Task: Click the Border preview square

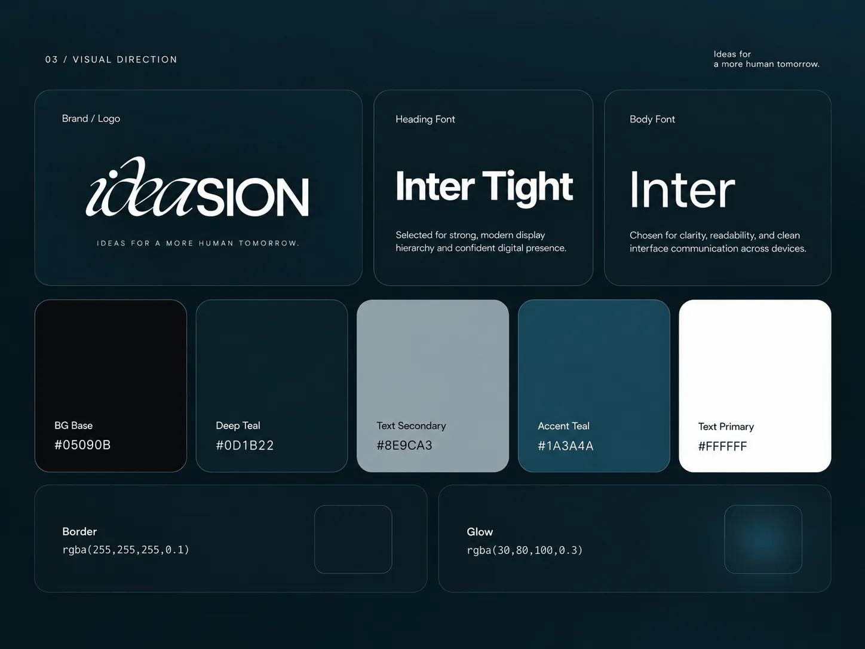Action: click(x=353, y=539)
